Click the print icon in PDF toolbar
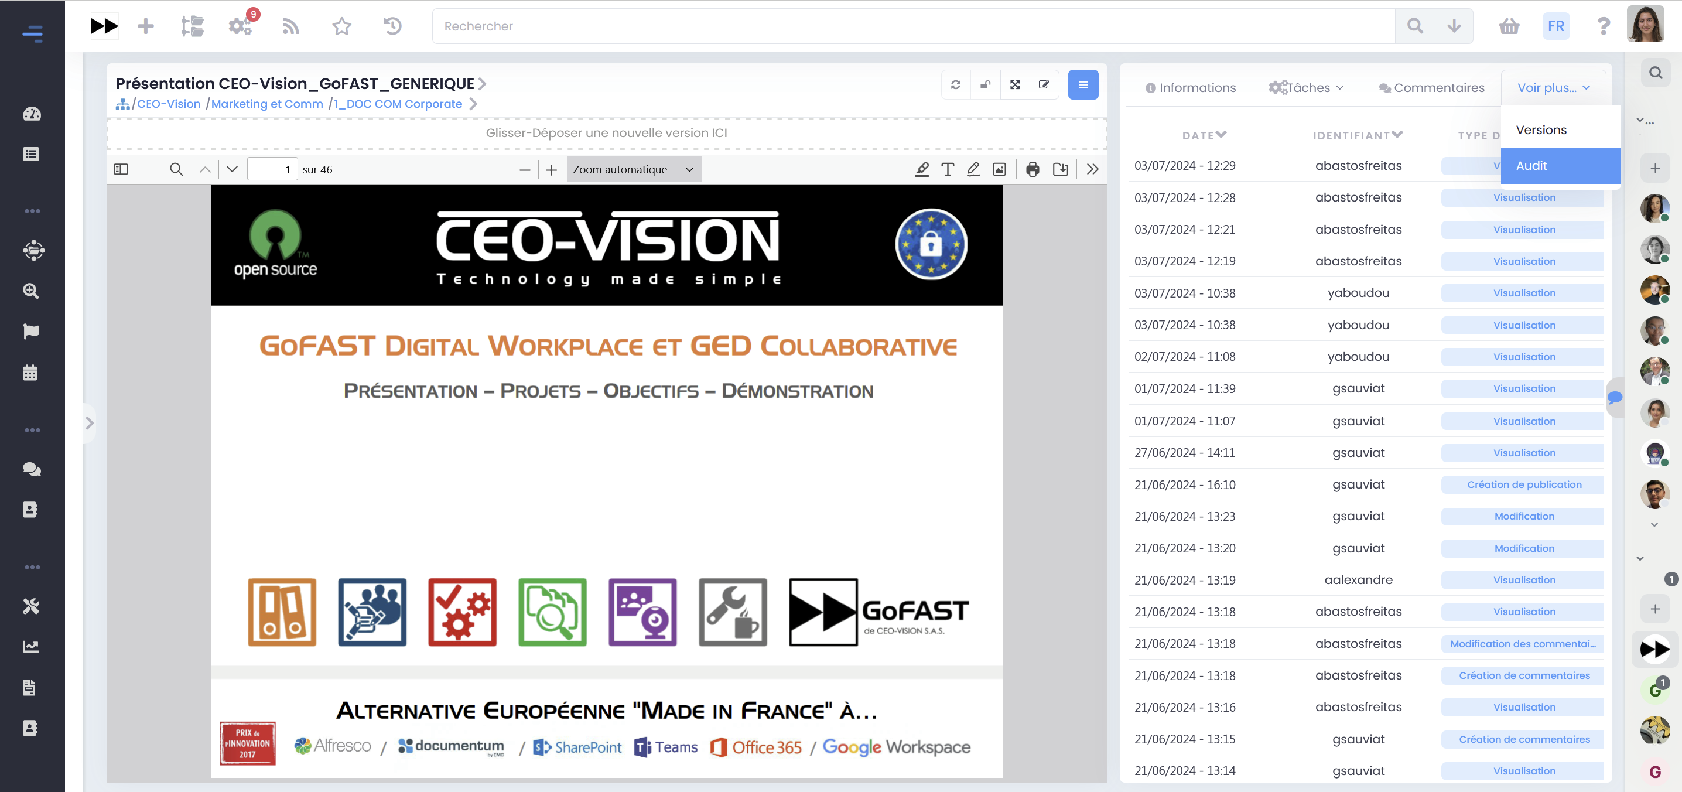 [1033, 170]
